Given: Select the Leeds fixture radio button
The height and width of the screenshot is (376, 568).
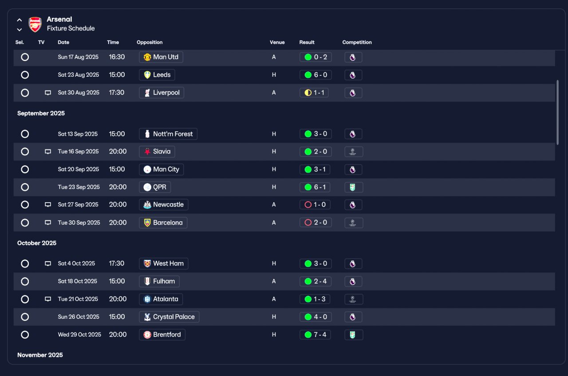Looking at the screenshot, I should (25, 75).
